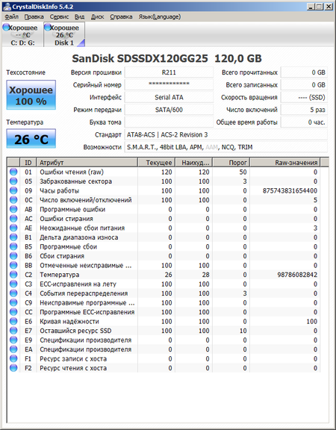Image resolution: width=336 pixels, height=430 pixels.
Task: Click the Raw-значения column header
Action: (285, 162)
